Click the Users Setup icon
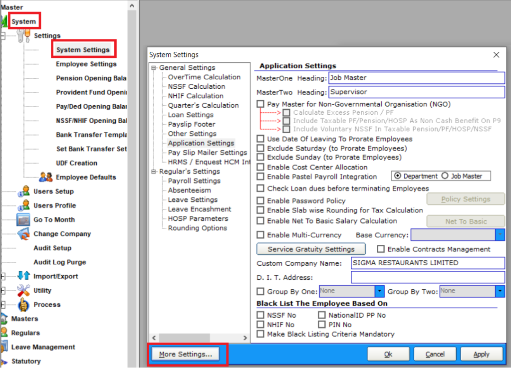This screenshot has width=511, height=369. coord(23,191)
